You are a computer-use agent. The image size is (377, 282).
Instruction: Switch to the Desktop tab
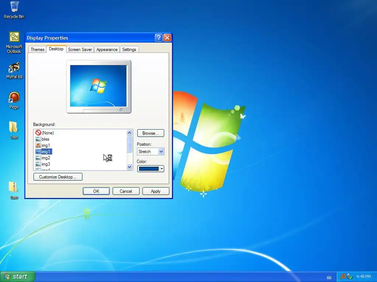[x=56, y=49]
